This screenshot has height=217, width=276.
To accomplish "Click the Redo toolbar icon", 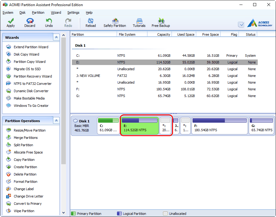I will pos(68,22).
